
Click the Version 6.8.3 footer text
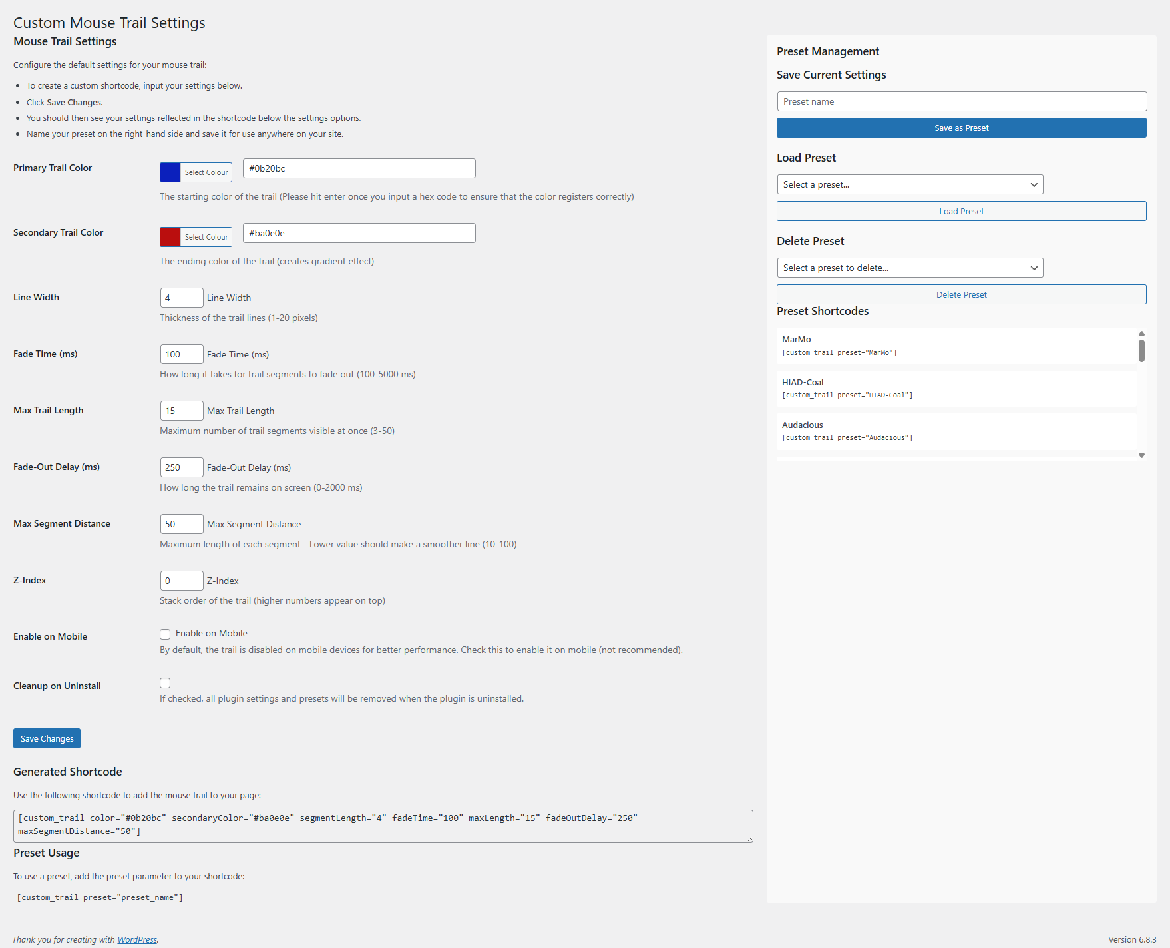point(1132,939)
